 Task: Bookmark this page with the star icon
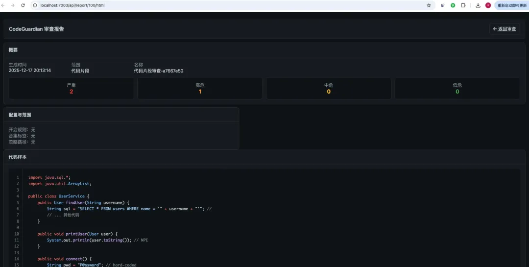coord(429,5)
